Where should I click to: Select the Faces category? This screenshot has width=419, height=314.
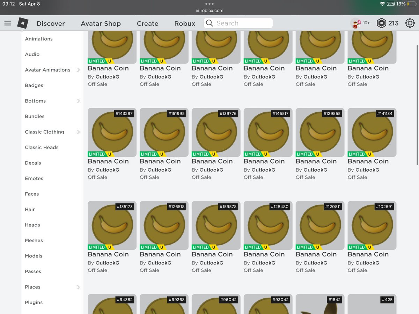click(x=32, y=194)
